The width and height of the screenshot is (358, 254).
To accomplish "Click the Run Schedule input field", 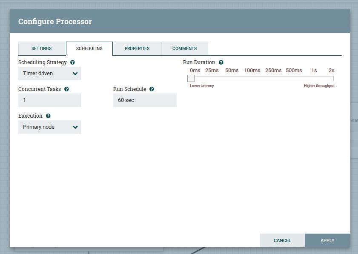I will tap(145, 100).
